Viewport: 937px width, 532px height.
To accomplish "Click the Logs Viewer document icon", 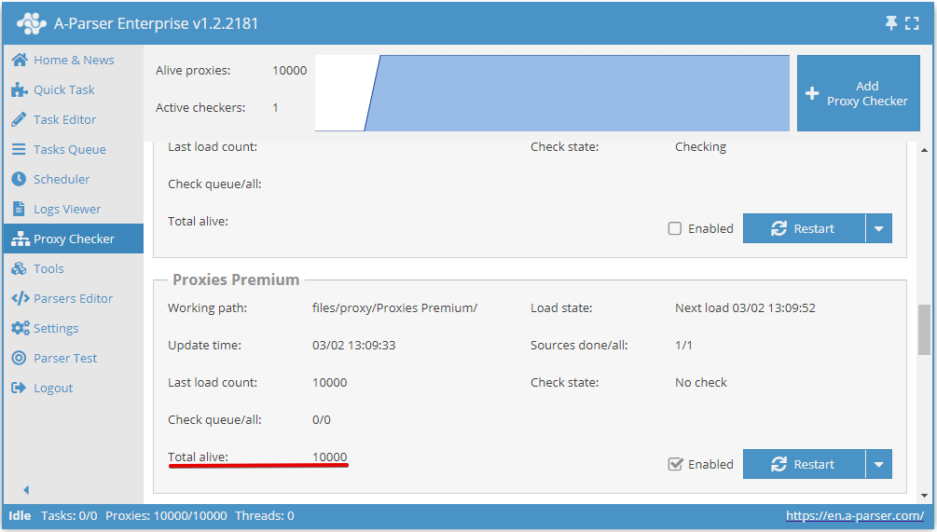I will [x=19, y=210].
